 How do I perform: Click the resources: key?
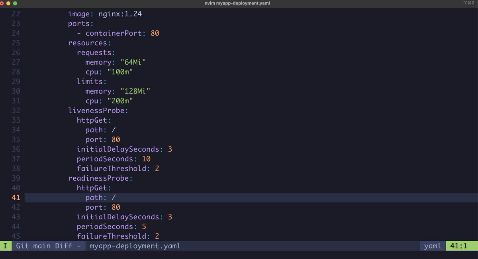click(x=90, y=43)
